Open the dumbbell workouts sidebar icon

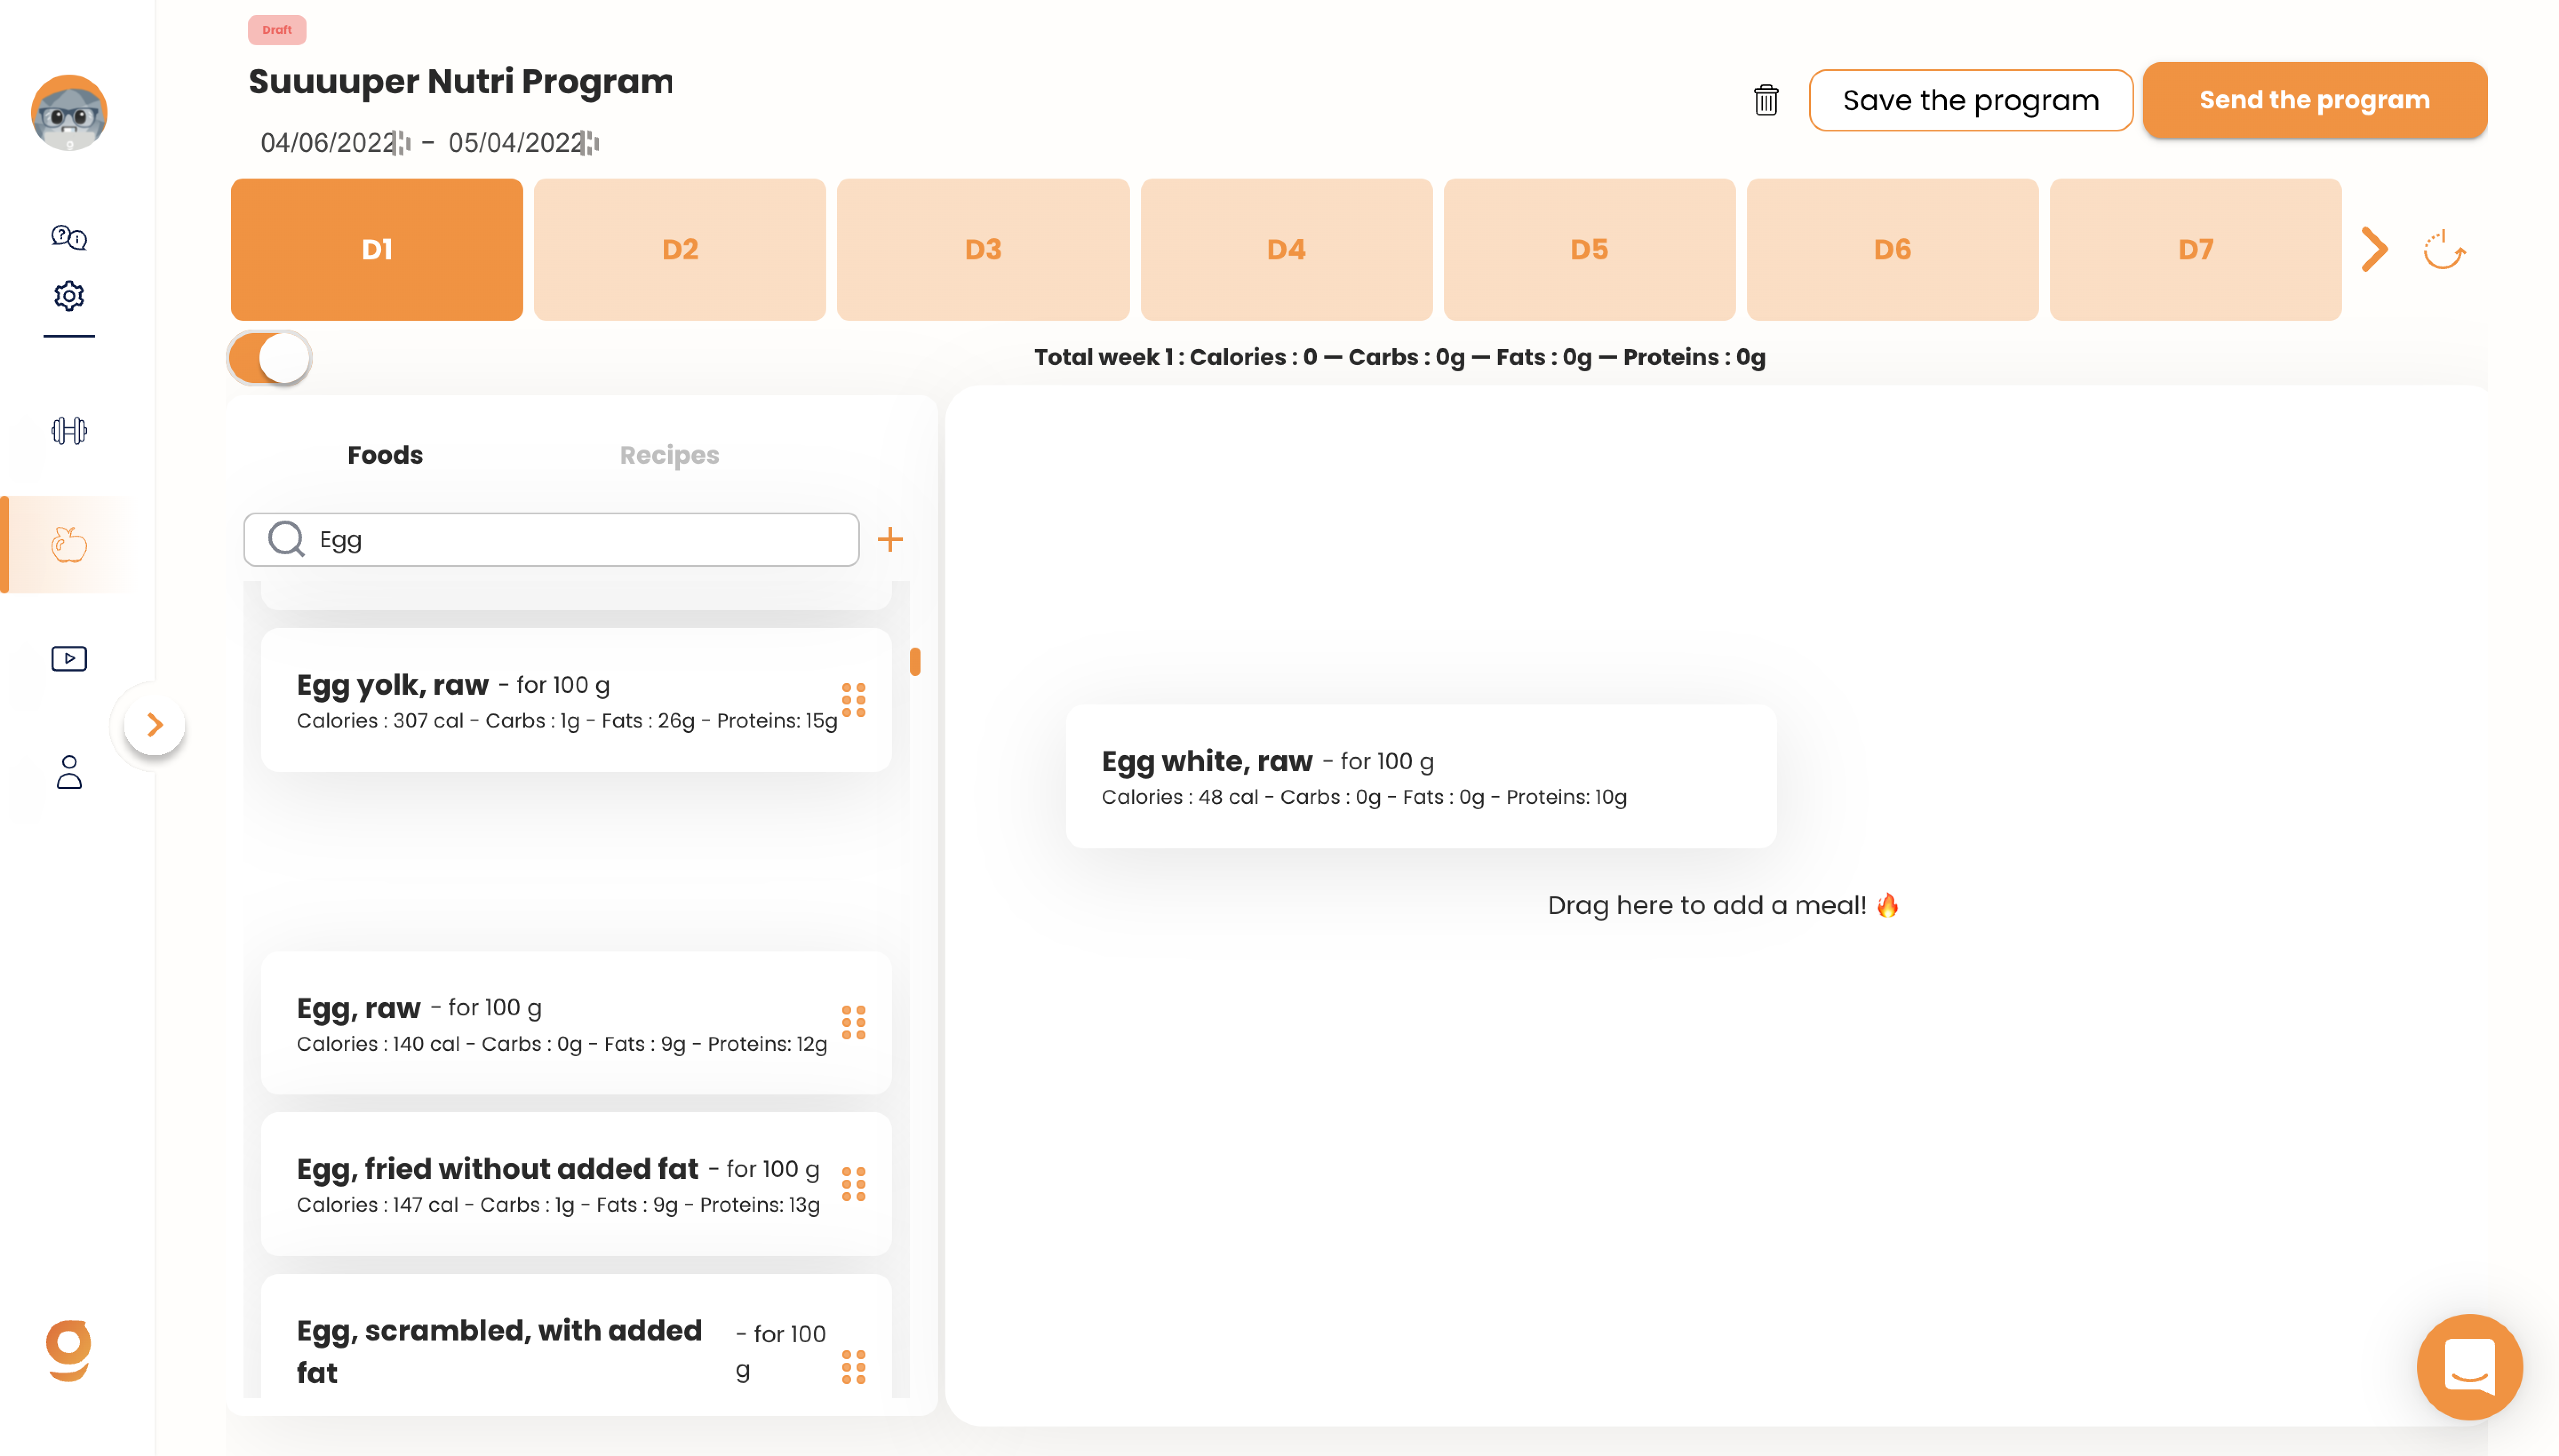[x=69, y=431]
